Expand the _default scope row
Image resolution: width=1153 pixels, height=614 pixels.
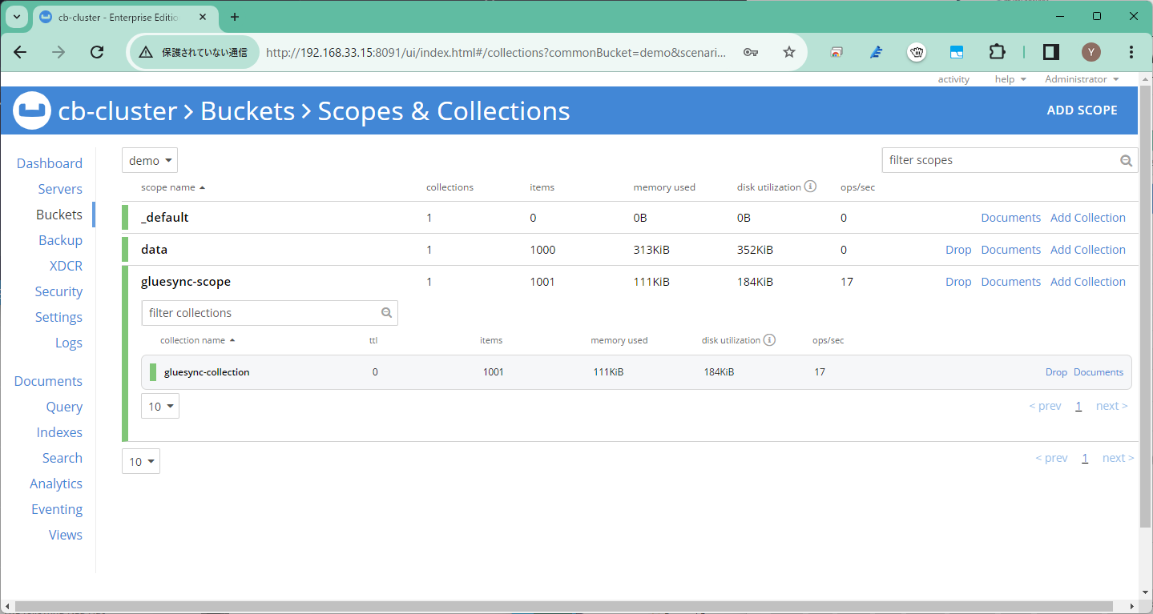(x=629, y=218)
